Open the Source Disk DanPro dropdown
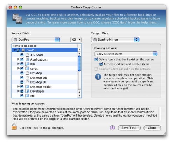Image resolution: width=175 pixels, height=143 pixels. click(x=36, y=40)
